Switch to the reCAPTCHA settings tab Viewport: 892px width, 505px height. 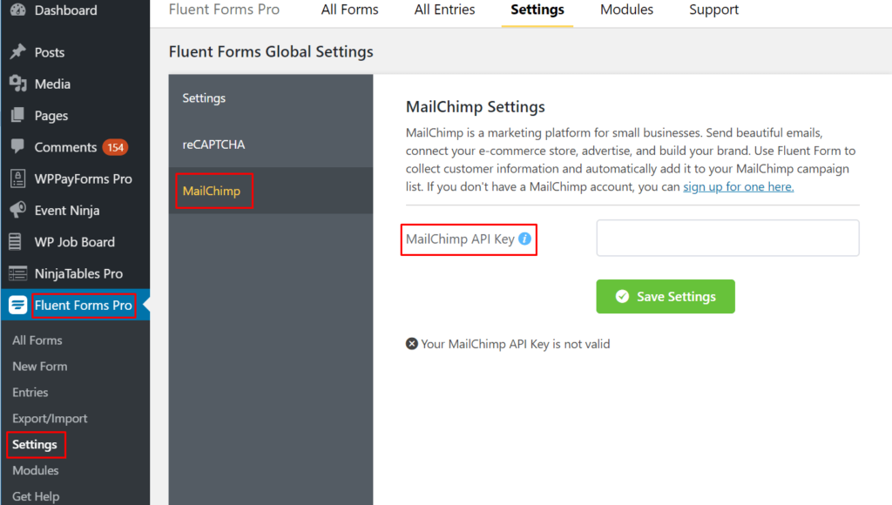214,144
